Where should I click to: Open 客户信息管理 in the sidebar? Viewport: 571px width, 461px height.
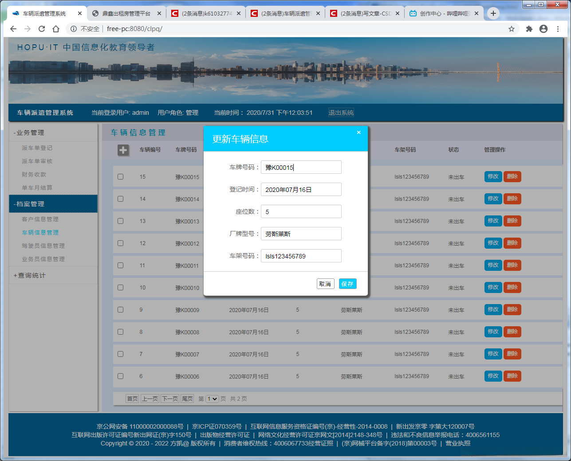40,219
